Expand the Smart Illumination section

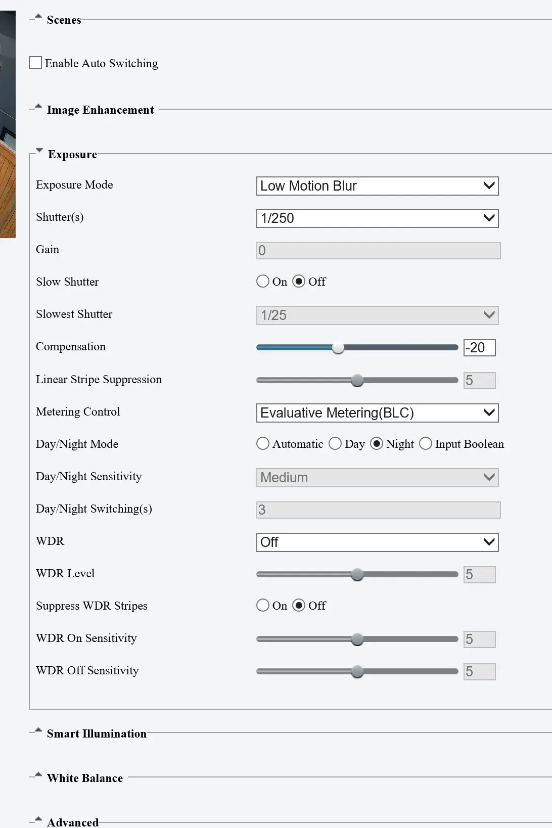(x=38, y=731)
